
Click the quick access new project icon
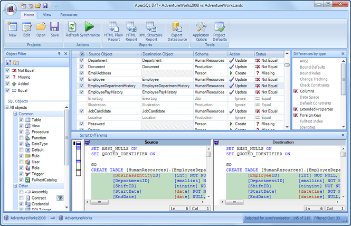(24, 6)
